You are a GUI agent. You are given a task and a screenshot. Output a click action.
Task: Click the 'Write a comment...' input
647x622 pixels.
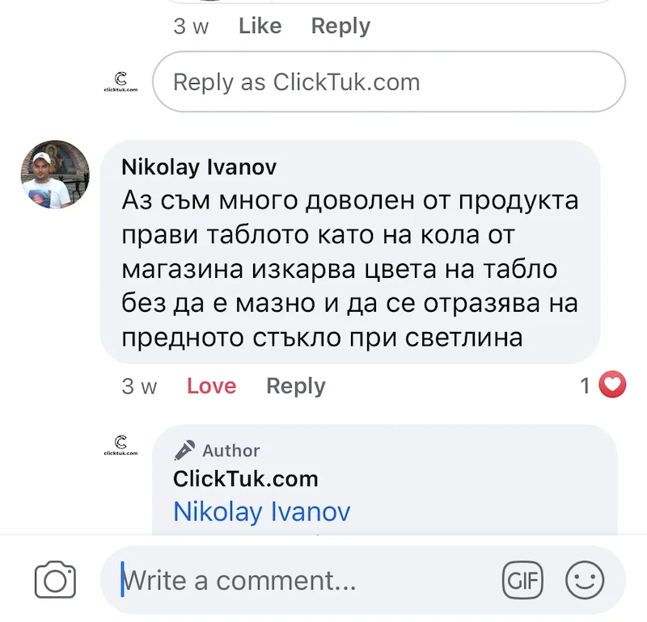(x=307, y=580)
